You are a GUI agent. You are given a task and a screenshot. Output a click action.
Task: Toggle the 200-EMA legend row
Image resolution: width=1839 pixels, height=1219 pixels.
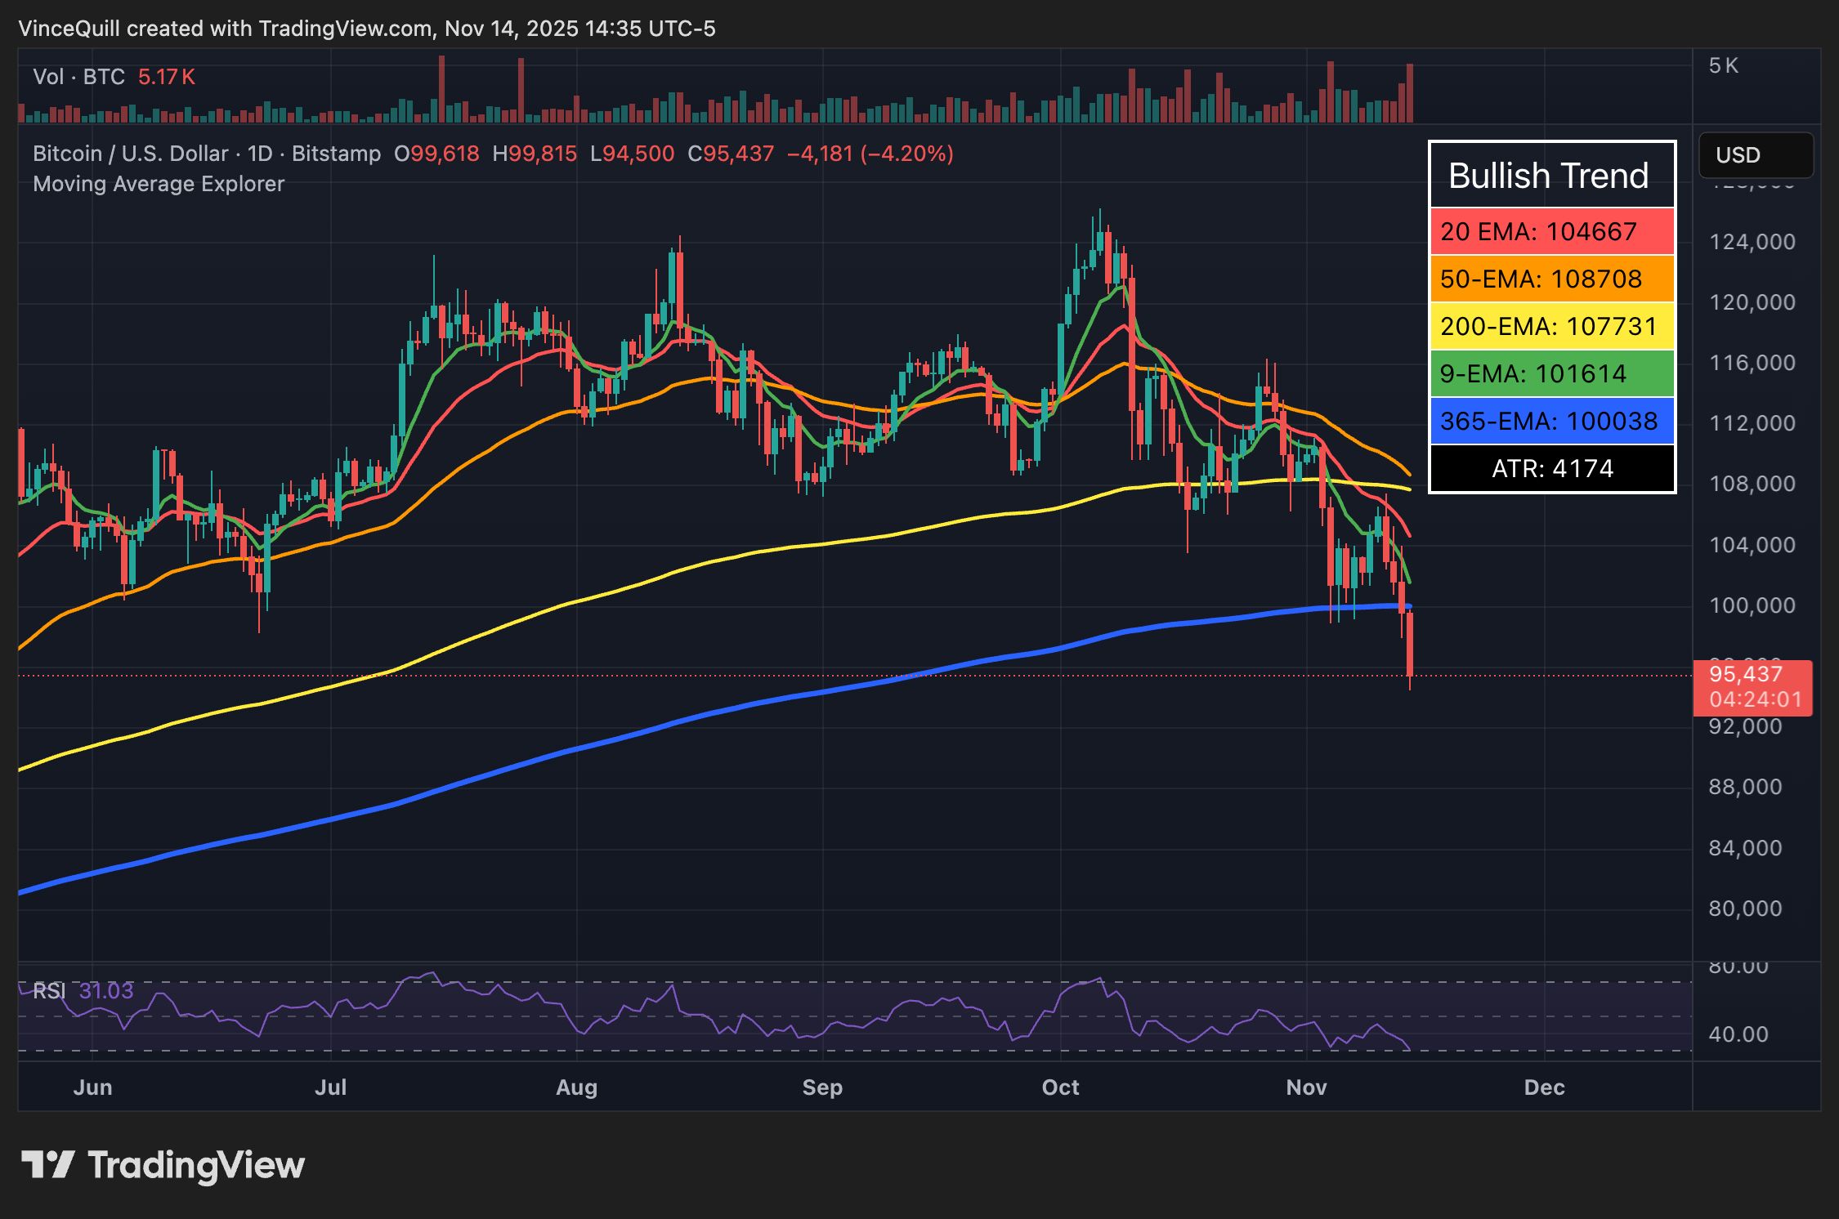[x=1550, y=326]
